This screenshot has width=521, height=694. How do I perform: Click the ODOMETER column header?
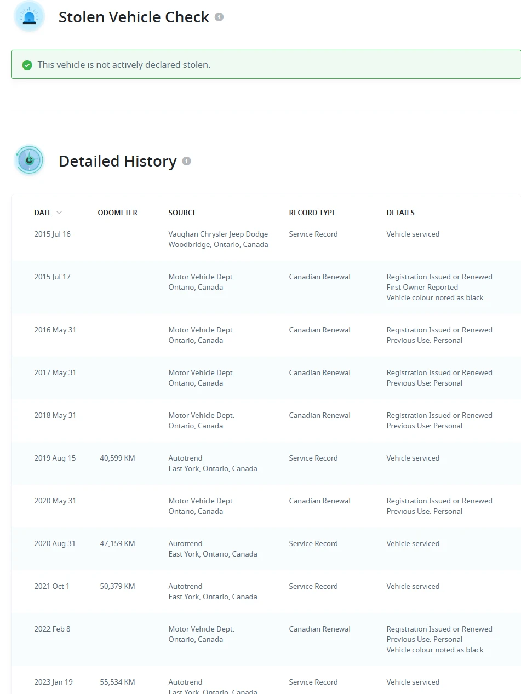118,213
